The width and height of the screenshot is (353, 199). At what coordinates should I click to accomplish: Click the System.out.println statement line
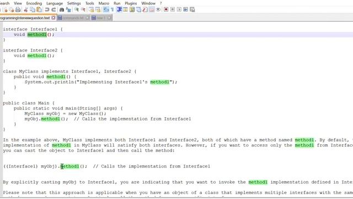point(101,82)
